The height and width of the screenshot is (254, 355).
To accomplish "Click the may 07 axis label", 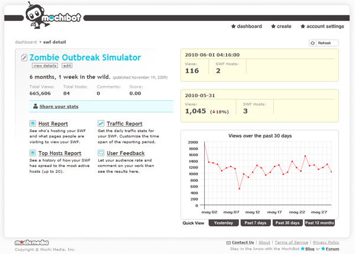I will click(231, 212).
